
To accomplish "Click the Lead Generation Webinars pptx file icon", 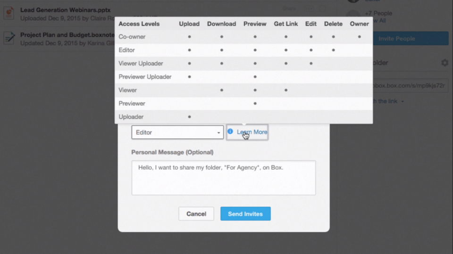I will [x=9, y=13].
